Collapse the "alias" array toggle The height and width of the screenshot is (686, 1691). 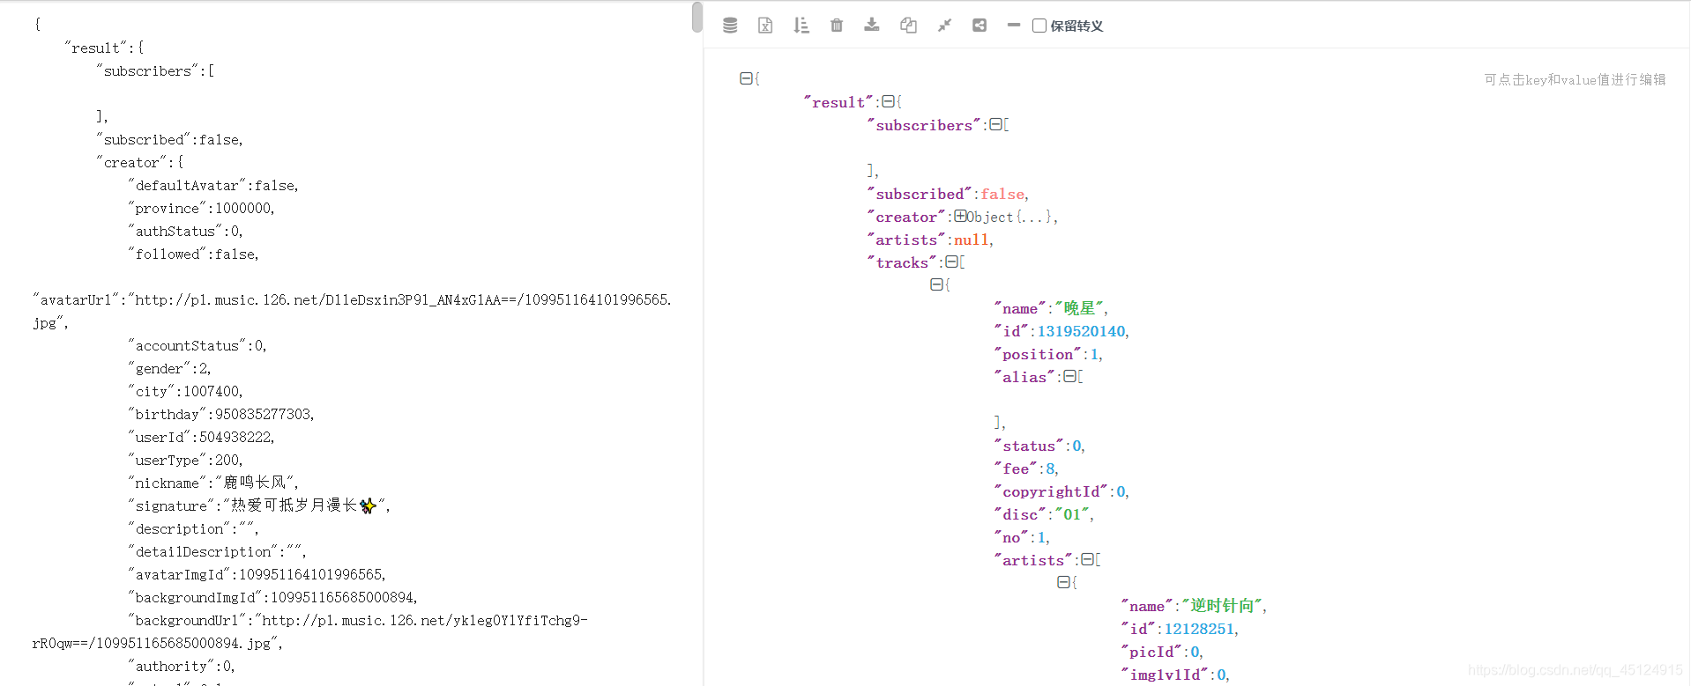coord(1069,376)
